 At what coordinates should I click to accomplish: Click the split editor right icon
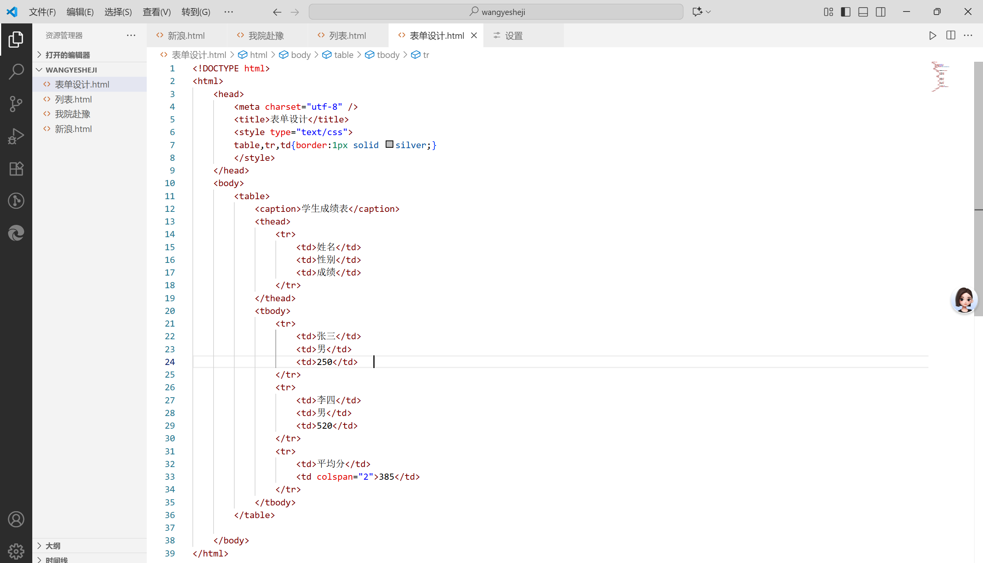950,36
